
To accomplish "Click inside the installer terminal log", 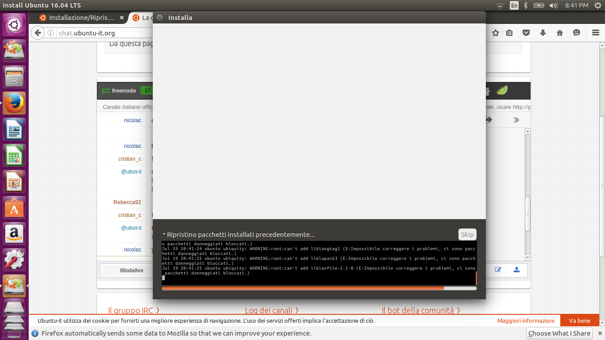I will point(319,263).
